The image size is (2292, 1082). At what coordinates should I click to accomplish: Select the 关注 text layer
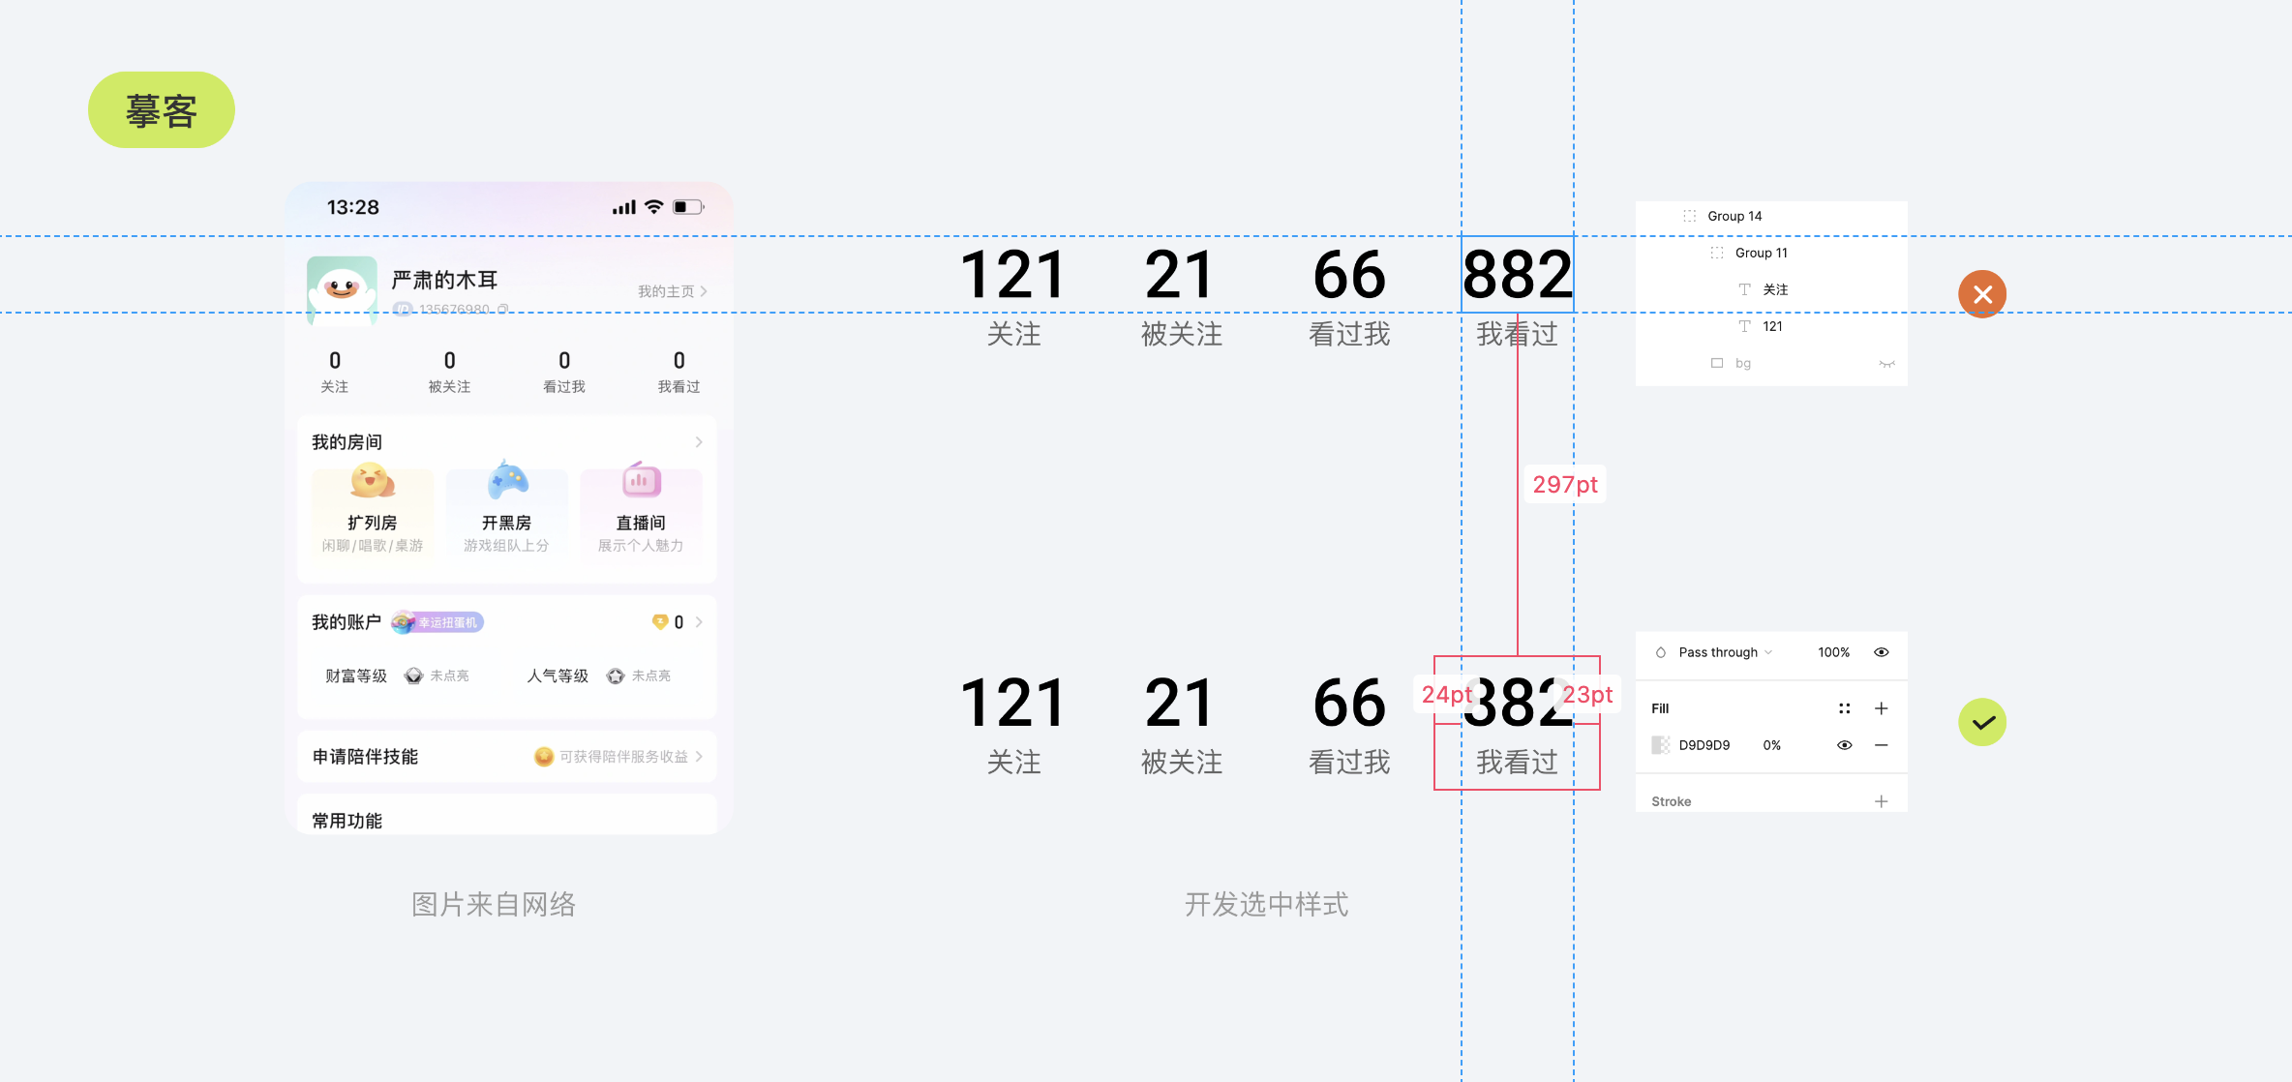(1775, 289)
